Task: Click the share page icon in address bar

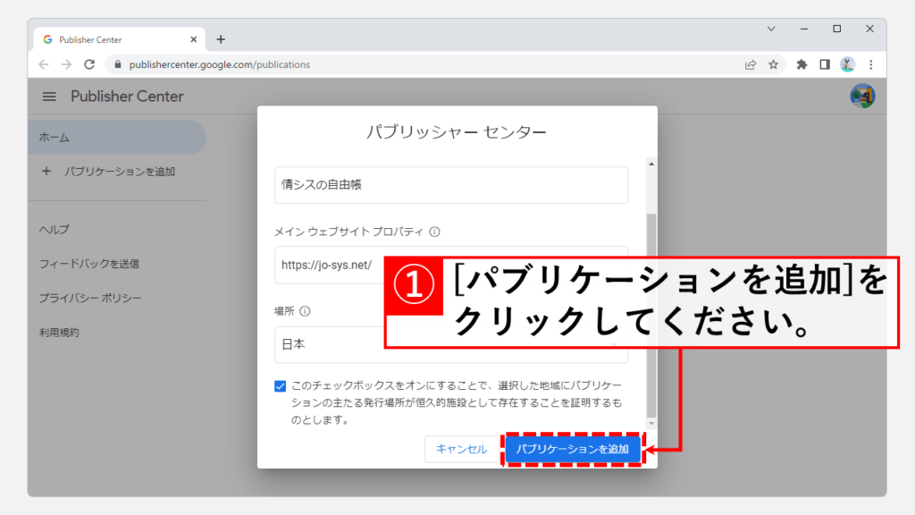Action: tap(751, 64)
